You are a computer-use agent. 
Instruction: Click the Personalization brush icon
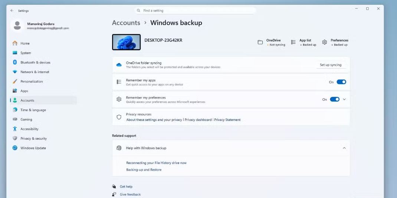(15, 82)
